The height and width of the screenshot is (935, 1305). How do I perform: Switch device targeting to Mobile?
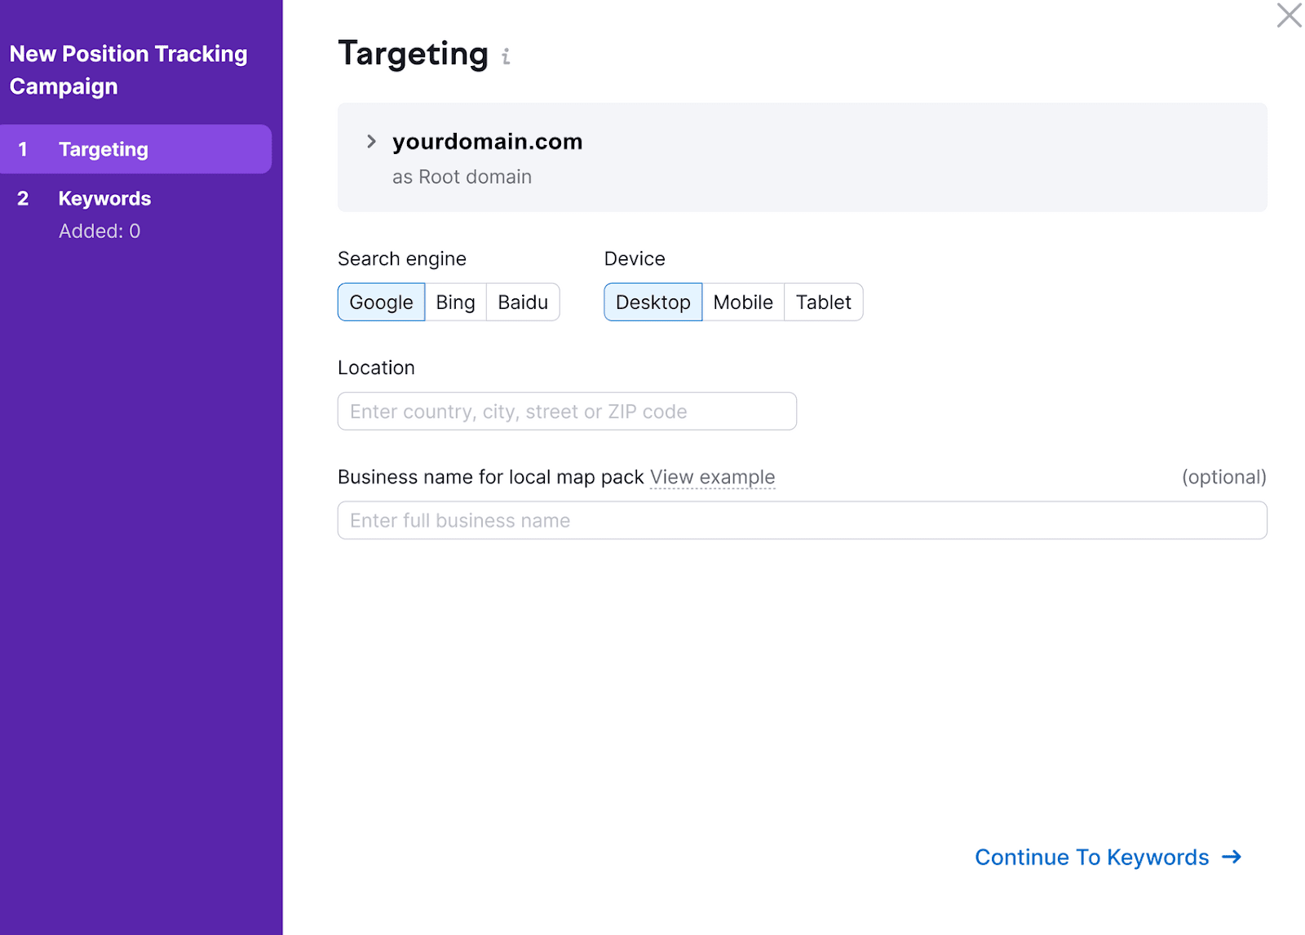coord(743,302)
